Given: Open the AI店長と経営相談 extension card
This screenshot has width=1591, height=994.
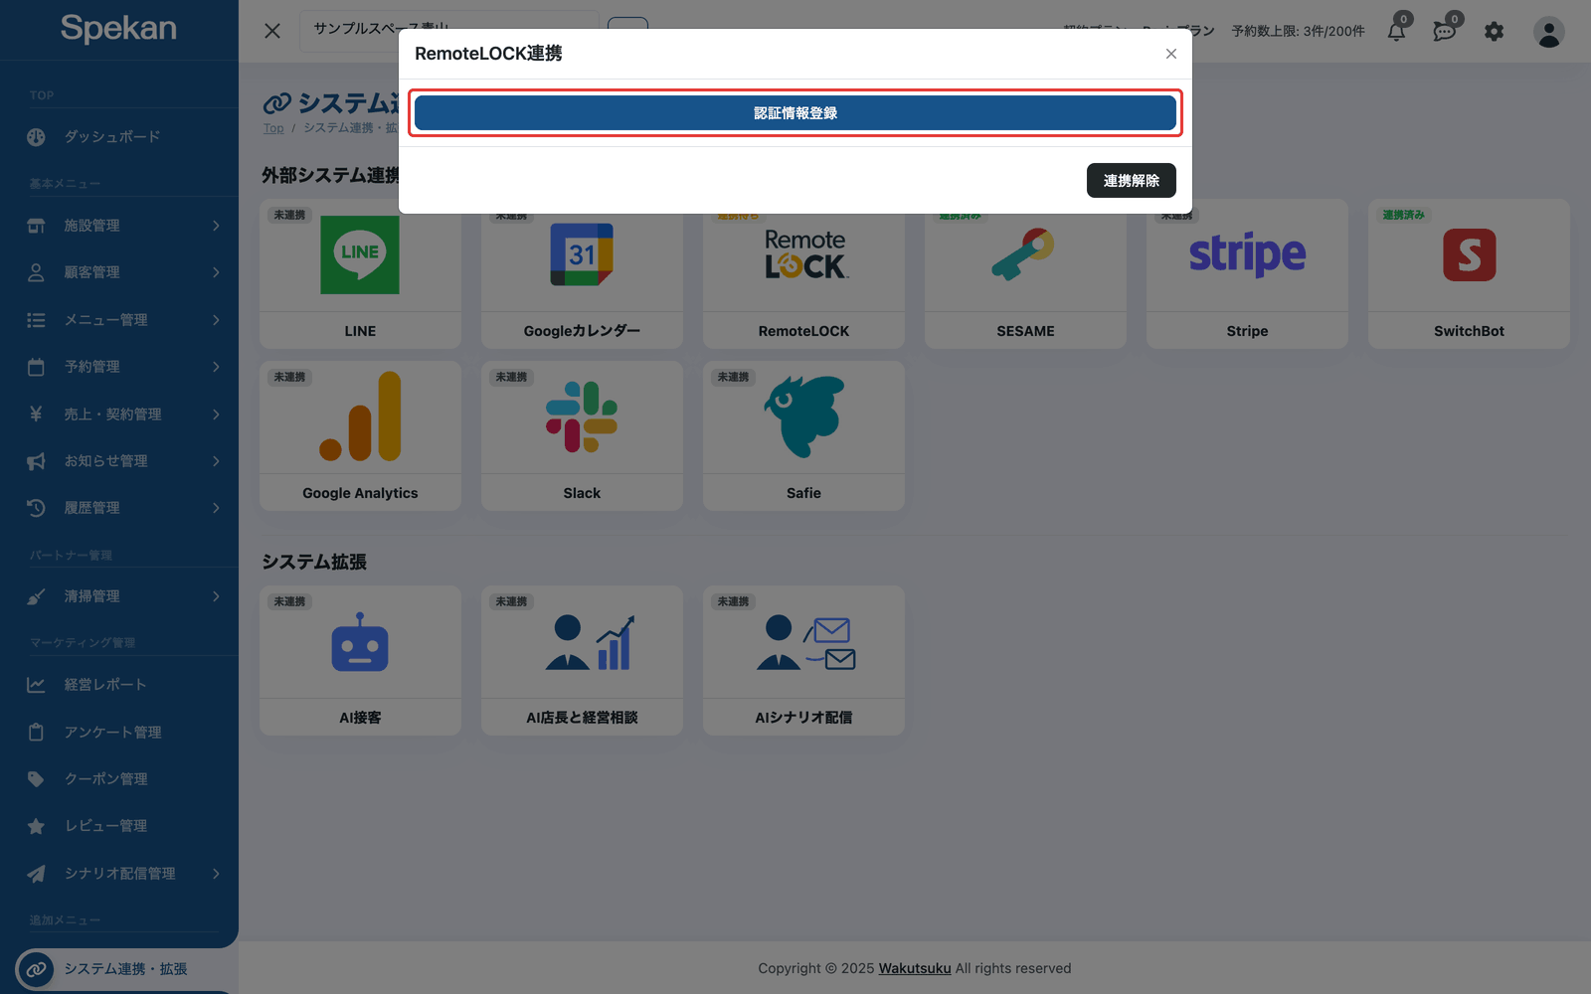Looking at the screenshot, I should coord(582,660).
